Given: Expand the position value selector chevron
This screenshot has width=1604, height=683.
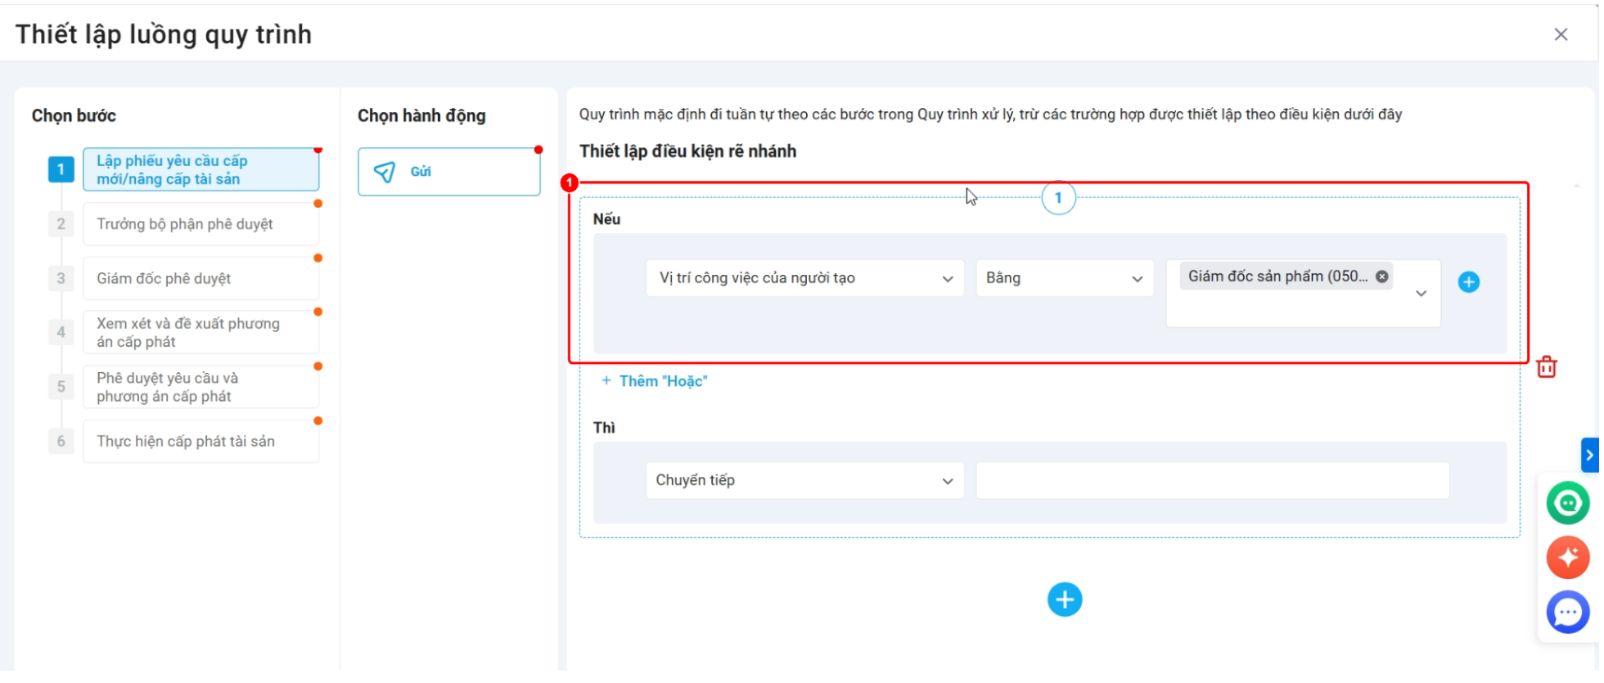Looking at the screenshot, I should [1421, 294].
